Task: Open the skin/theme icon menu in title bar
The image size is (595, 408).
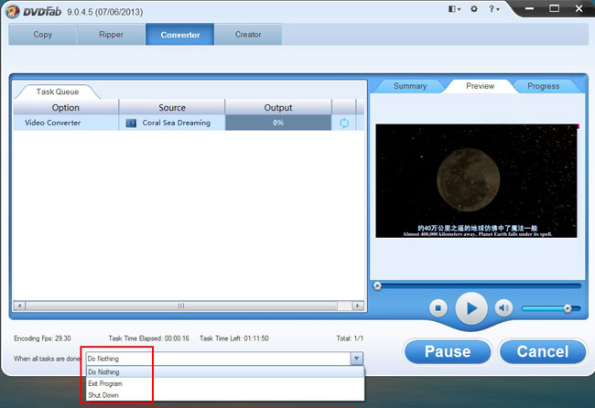Action: click(x=454, y=9)
